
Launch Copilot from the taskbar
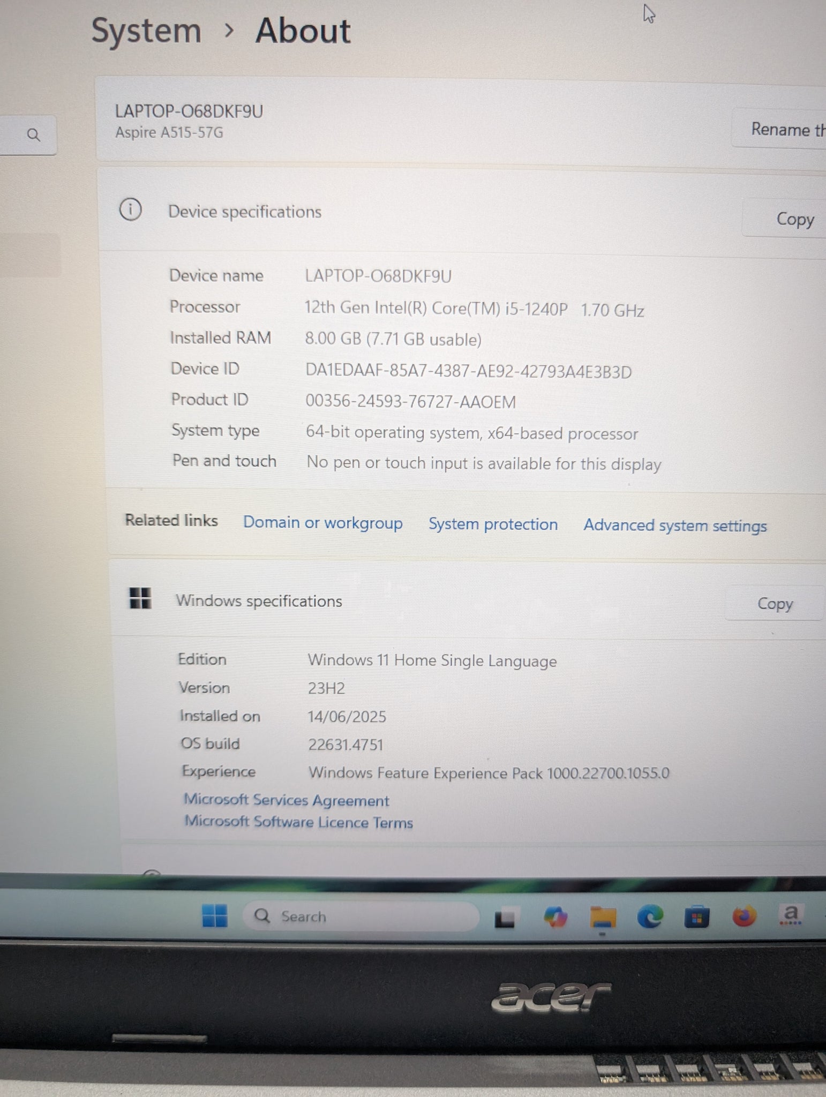pos(555,918)
